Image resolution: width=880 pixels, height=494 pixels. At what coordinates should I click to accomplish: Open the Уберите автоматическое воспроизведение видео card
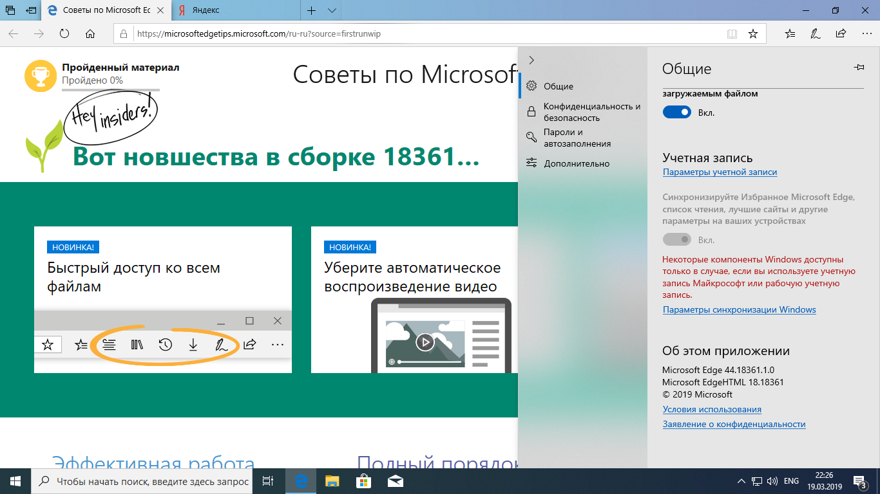(414, 300)
